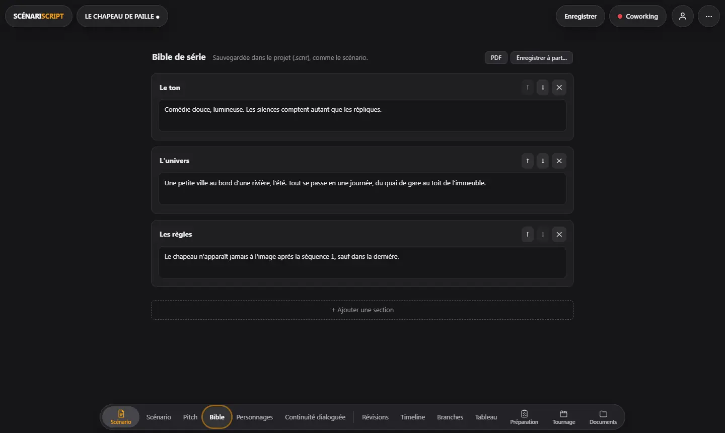Image resolution: width=725 pixels, height=433 pixels.
Task: Delete the 'Les règles' section
Action: point(559,235)
